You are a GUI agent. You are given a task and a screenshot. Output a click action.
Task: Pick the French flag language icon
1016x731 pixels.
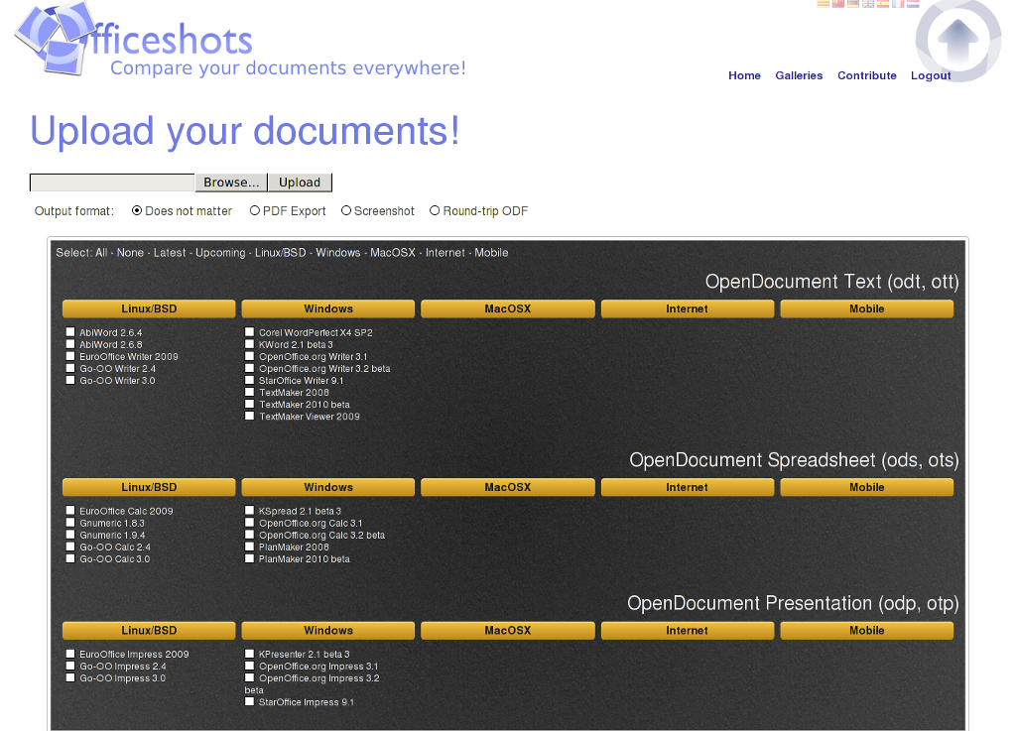click(x=898, y=4)
